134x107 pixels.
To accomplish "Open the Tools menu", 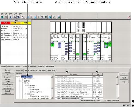I will click(x=16, y=14).
